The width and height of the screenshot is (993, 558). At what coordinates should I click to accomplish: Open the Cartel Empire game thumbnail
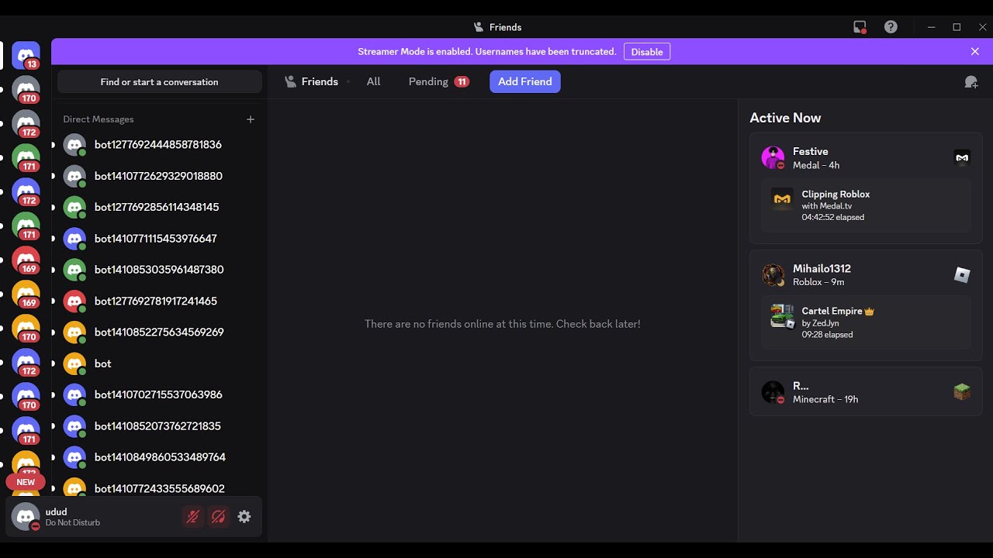coord(782,316)
